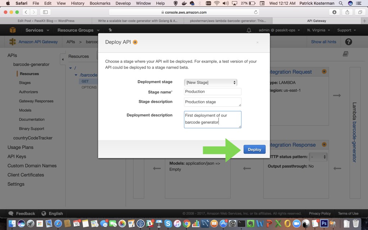Open Gateway Responses in the sidebar
Viewport: 368px width, 230px height.
tap(36, 101)
